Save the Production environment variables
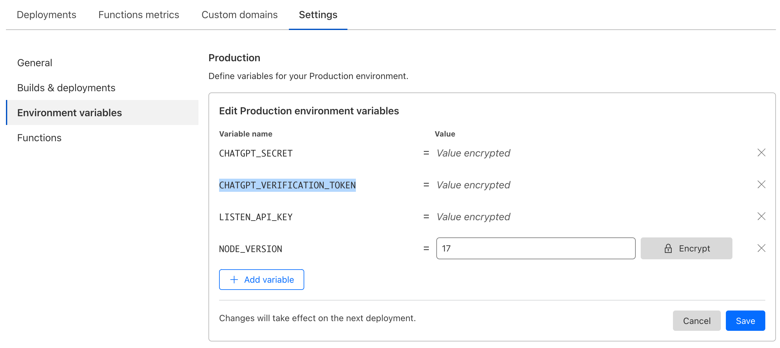The width and height of the screenshot is (780, 348). (x=745, y=321)
